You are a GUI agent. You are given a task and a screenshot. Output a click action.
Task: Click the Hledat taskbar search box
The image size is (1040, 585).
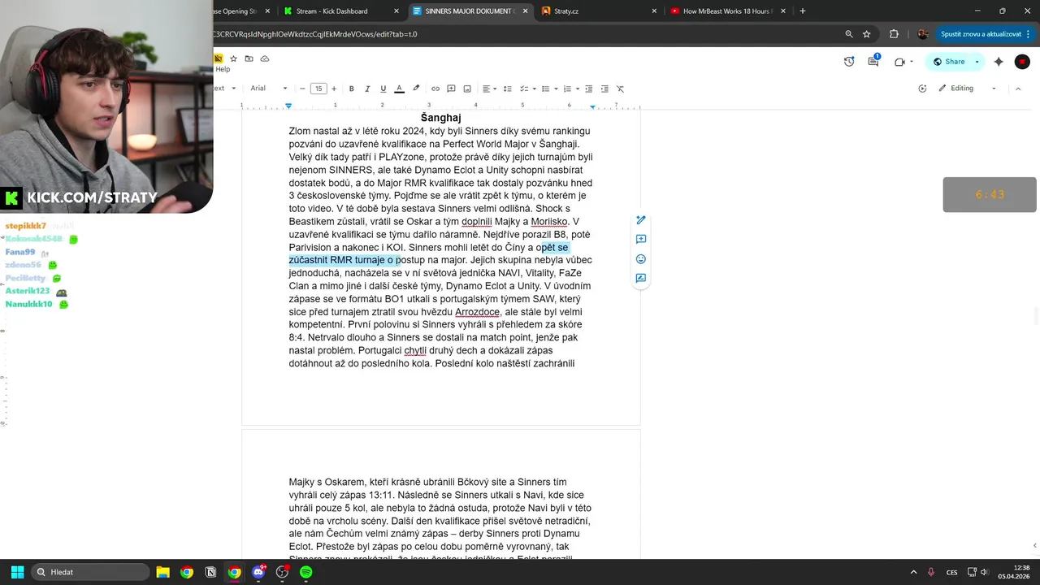[90, 572]
